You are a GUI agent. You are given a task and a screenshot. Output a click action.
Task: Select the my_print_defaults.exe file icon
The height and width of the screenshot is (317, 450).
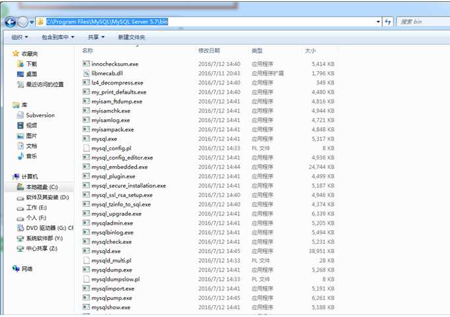coord(86,92)
